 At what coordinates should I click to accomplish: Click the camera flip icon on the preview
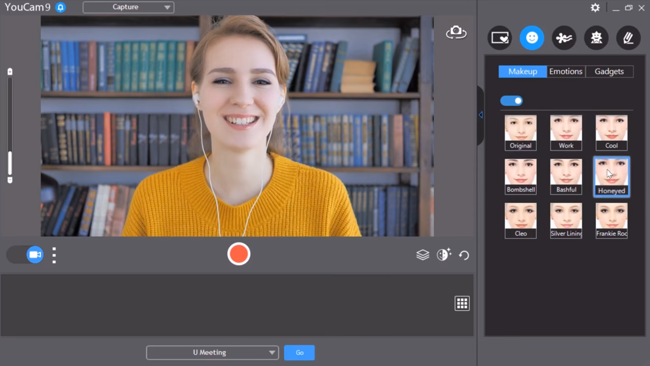456,32
